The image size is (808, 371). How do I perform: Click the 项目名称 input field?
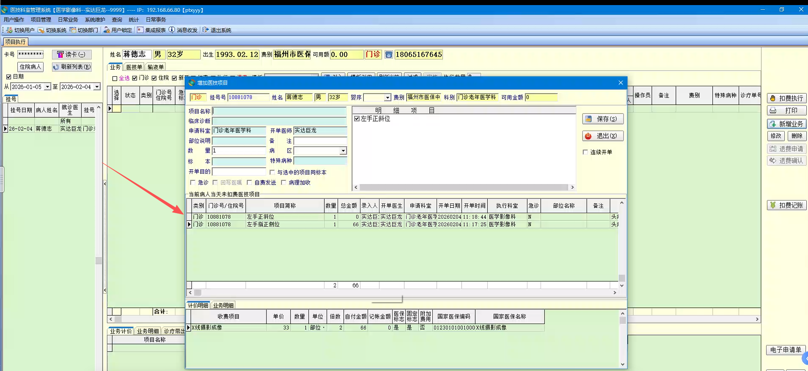(279, 111)
